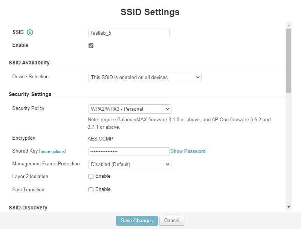Enable the Layer 2 Isolation checkbox
The image size is (301, 229).
pos(91,176)
